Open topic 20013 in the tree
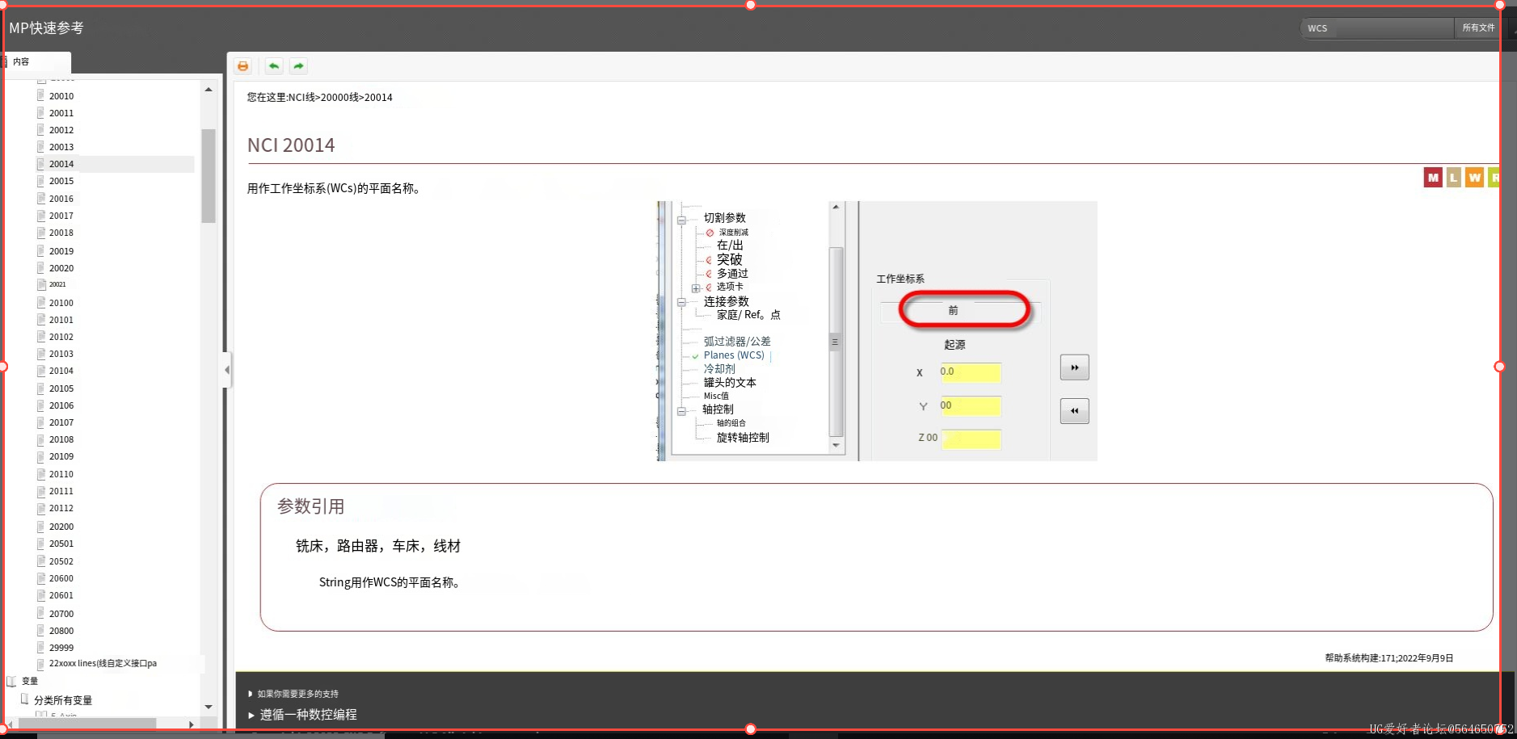Viewport: 1517px width, 739px height. coord(61,147)
